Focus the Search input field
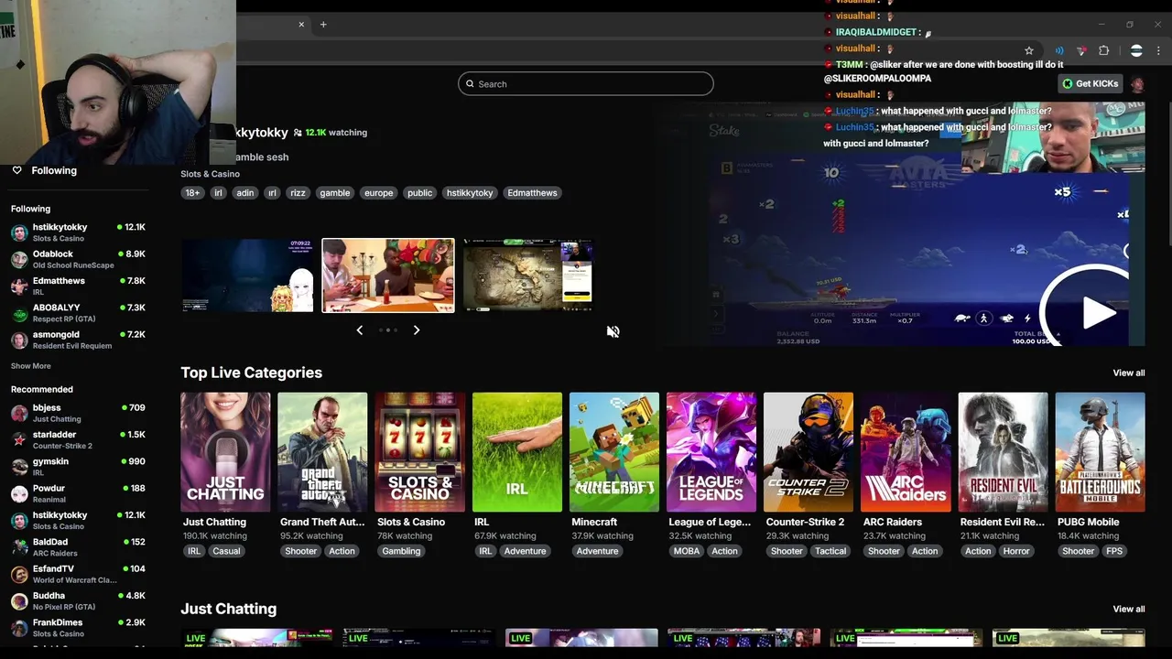Image resolution: width=1172 pixels, height=659 pixels. (586, 84)
